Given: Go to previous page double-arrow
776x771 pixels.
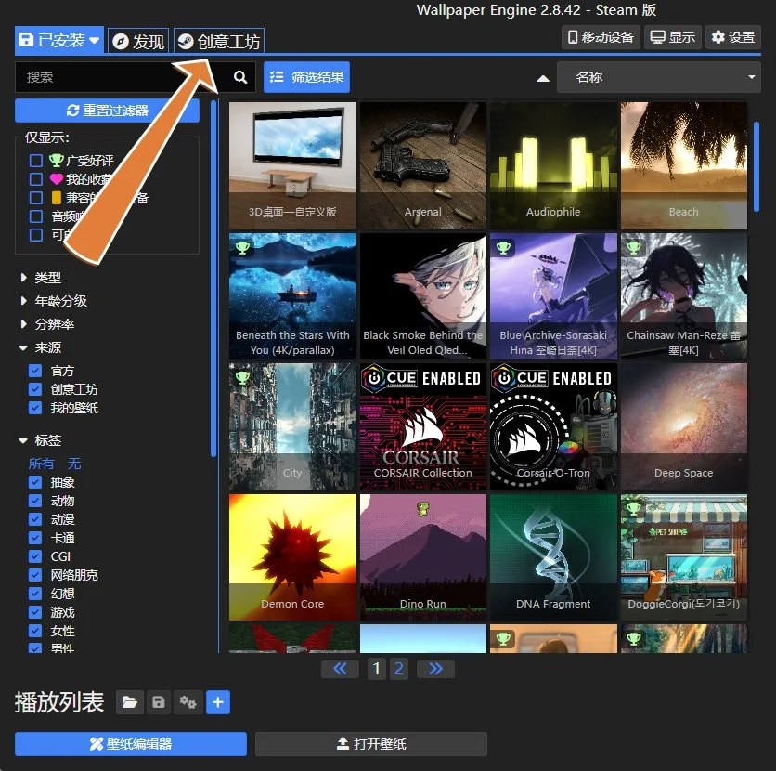Looking at the screenshot, I should pyautogui.click(x=340, y=669).
